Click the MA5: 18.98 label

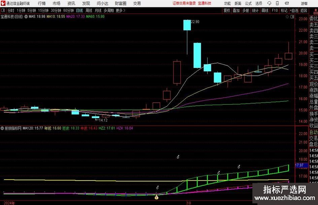[x=37, y=16]
